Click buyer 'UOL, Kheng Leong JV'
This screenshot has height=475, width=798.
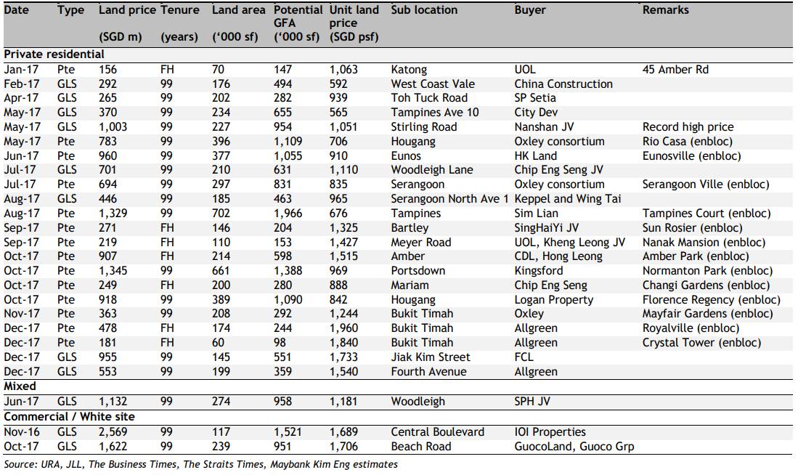pyautogui.click(x=569, y=243)
